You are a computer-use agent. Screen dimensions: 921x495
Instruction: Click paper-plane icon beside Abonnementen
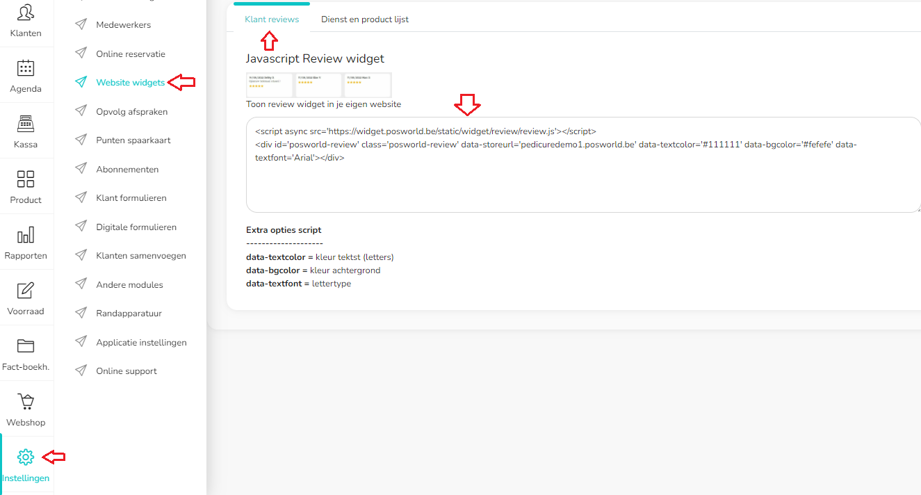[x=81, y=169]
